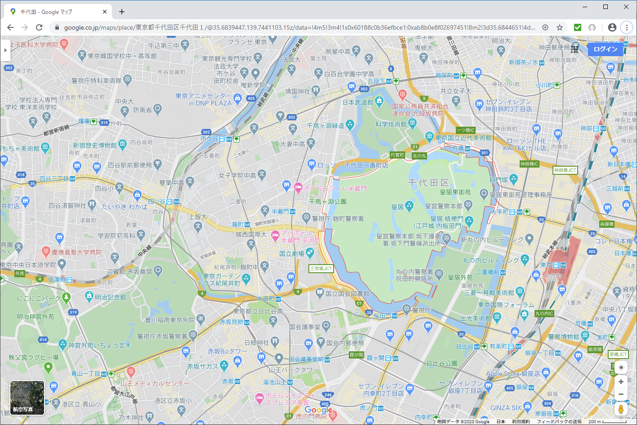Click the 日枝神社 shrine marker
The image size is (637, 425).
(275, 342)
